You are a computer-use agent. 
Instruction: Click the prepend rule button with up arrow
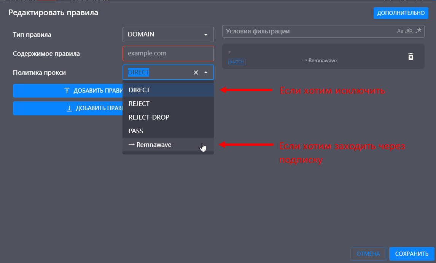(x=68, y=91)
